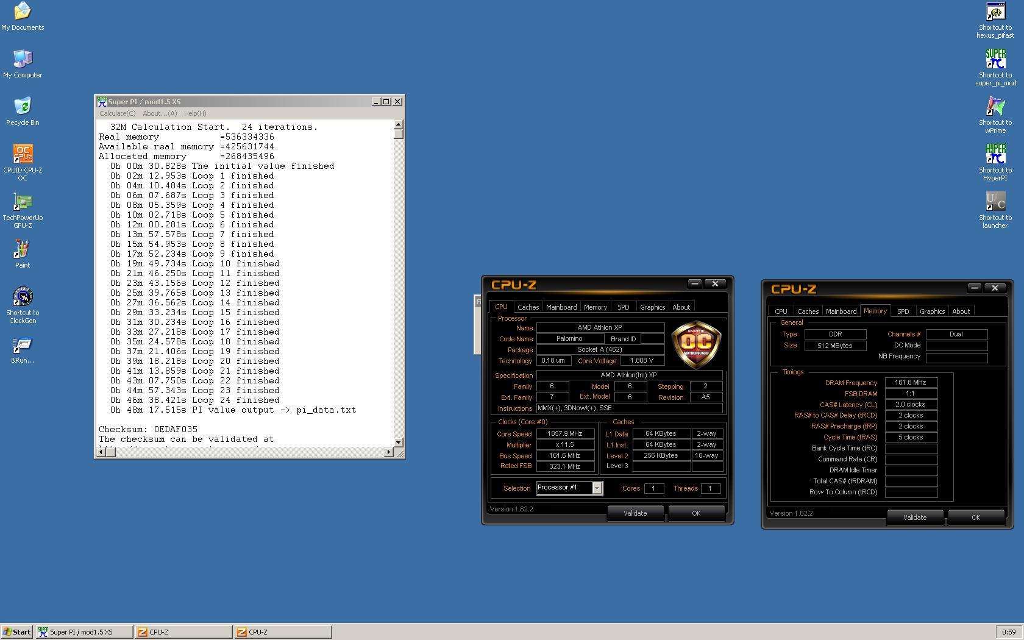Image resolution: width=1024 pixels, height=640 pixels.
Task: Click the Core Voltage 1.808 V field
Action: point(641,361)
